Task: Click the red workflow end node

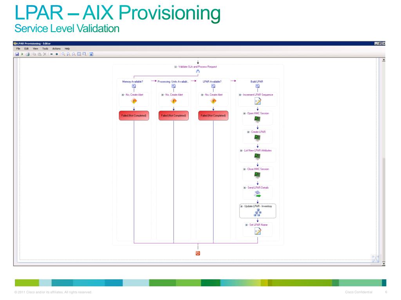Action: (198, 253)
